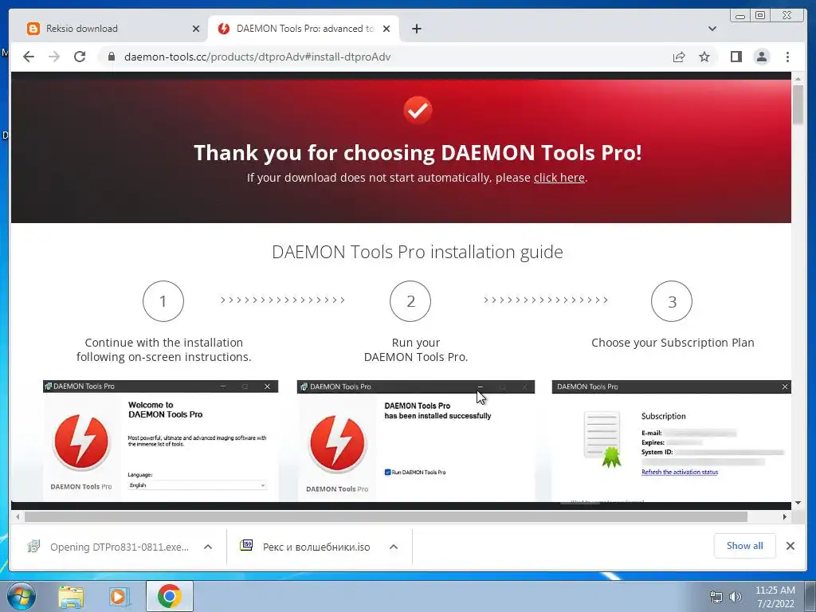This screenshot has width=816, height=612.
Task: Go back using the browser back arrow
Action: tap(29, 57)
